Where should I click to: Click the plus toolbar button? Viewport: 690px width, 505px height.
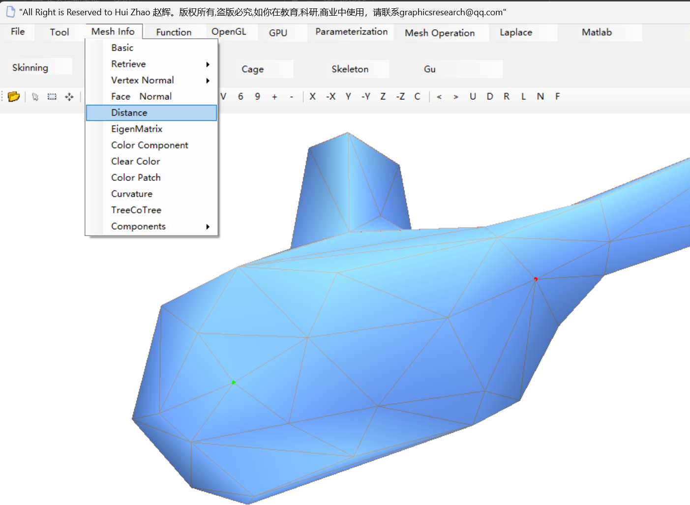coord(274,97)
